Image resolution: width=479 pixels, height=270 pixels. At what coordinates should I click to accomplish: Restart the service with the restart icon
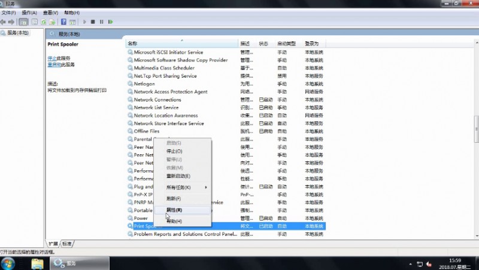point(111,22)
